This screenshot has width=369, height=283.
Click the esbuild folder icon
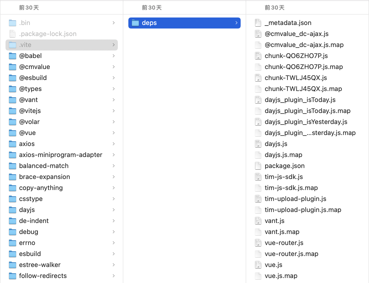click(13, 254)
